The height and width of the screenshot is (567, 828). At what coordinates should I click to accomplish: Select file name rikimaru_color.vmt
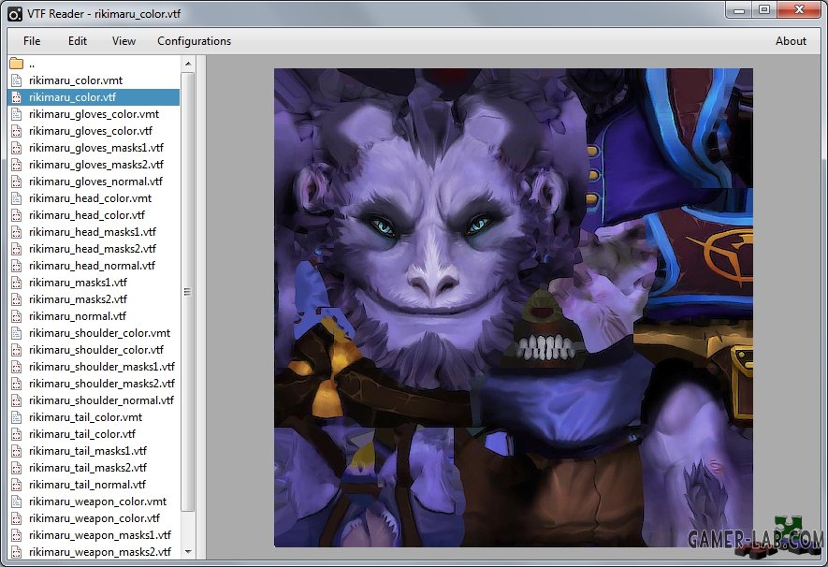click(x=76, y=80)
